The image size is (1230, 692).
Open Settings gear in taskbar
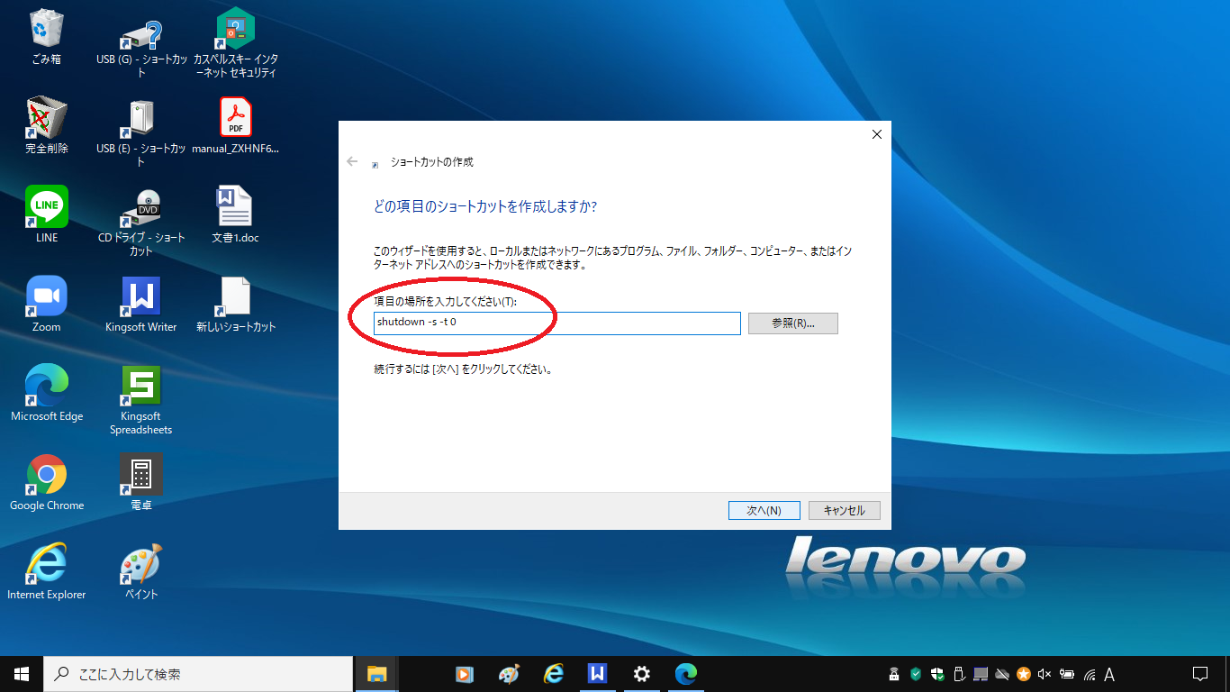[641, 674]
